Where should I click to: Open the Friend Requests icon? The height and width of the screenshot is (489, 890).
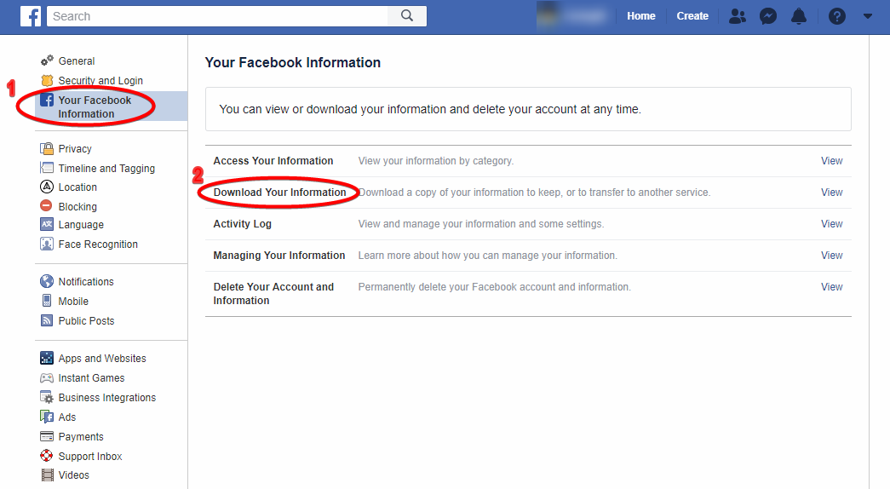click(x=738, y=16)
